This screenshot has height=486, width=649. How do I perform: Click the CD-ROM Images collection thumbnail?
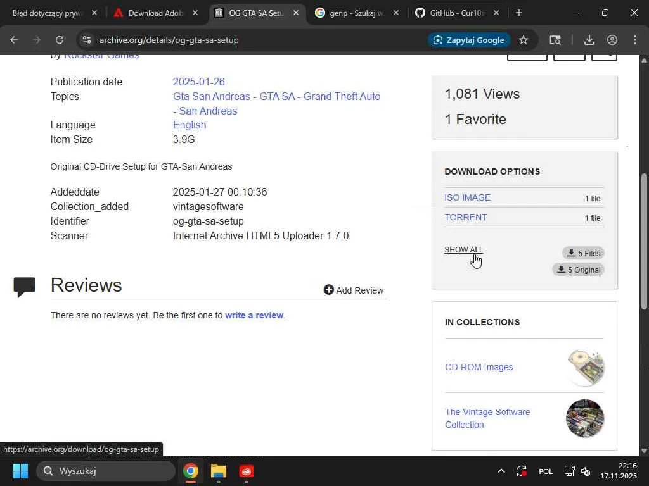coord(585,367)
